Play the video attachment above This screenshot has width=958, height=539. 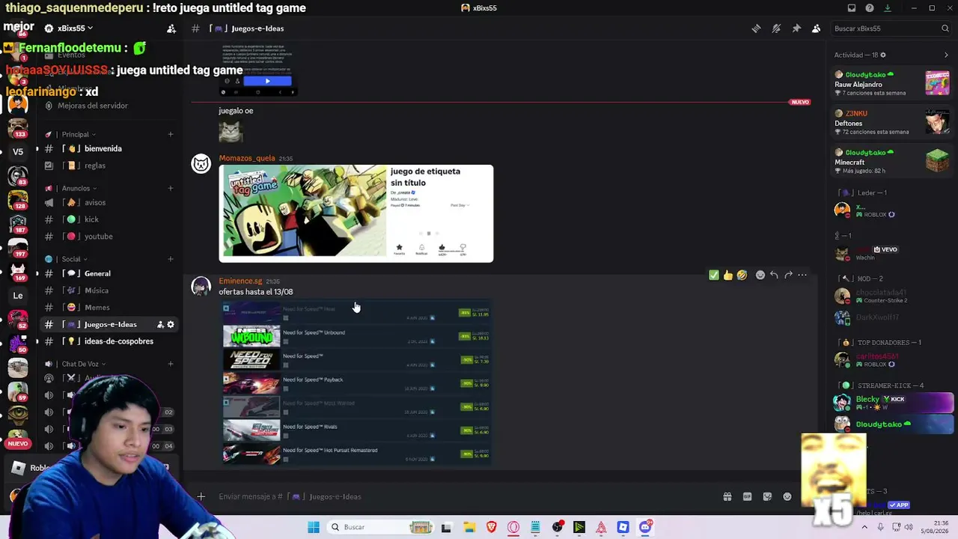(x=267, y=81)
